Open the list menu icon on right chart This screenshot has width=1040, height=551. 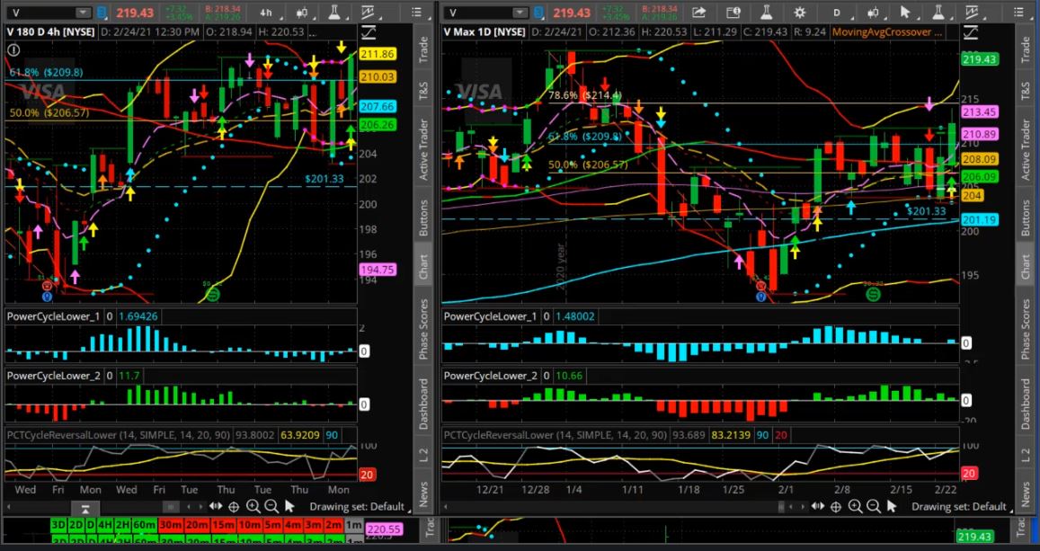pos(1018,12)
